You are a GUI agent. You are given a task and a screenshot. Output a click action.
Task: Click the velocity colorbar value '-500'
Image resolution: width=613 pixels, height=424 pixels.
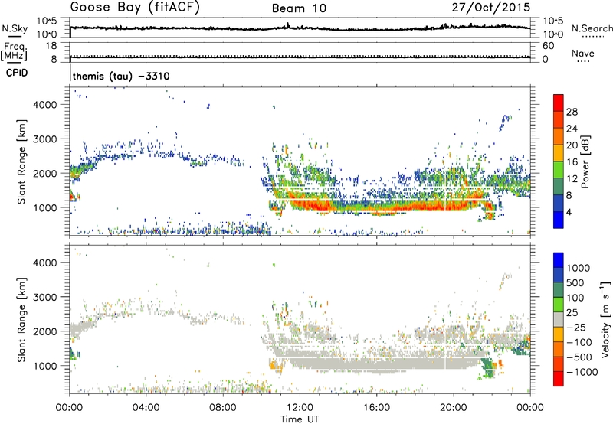579,357
